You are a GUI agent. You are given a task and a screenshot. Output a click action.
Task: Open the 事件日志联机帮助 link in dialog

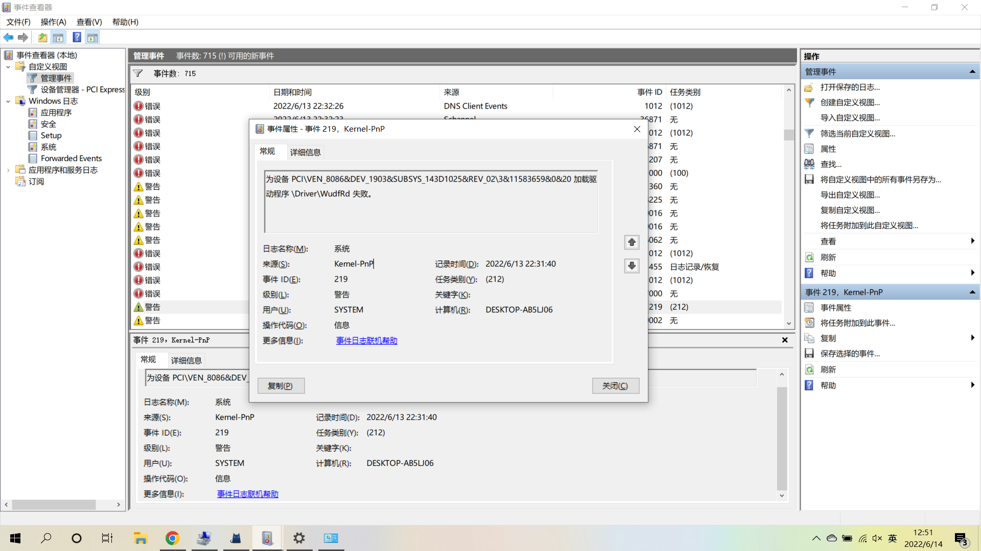[x=366, y=340]
